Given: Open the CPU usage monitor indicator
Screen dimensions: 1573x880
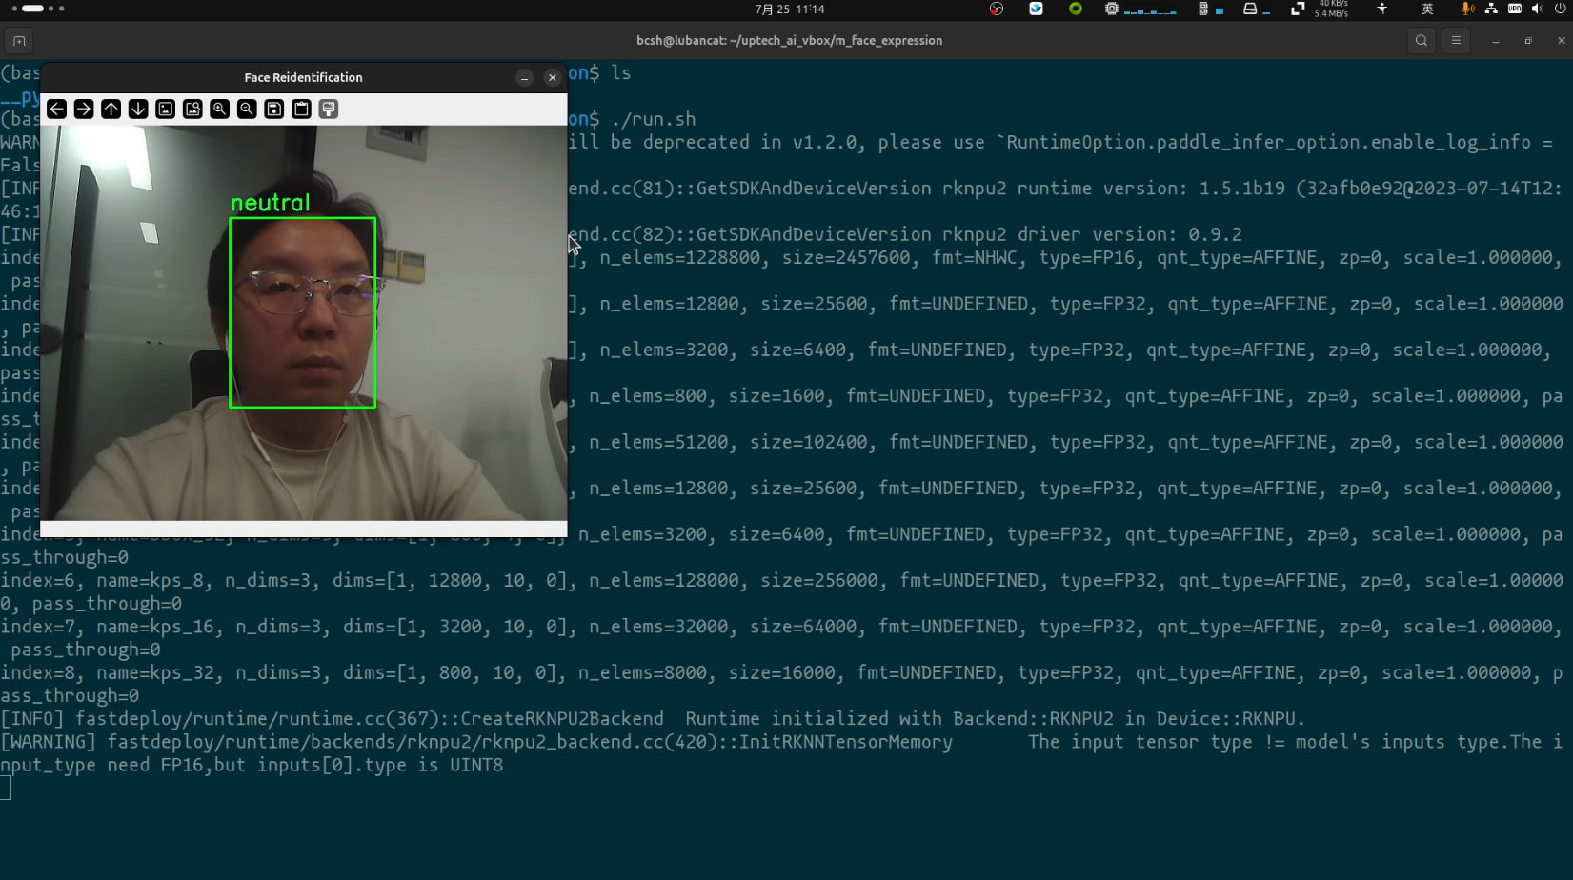Looking at the screenshot, I should [x=1139, y=9].
